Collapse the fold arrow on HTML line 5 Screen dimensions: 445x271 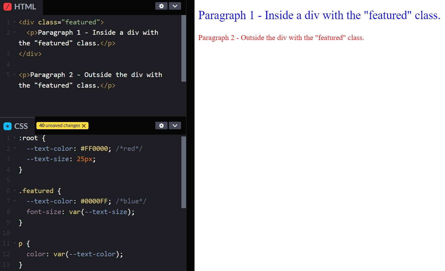(x=14, y=75)
